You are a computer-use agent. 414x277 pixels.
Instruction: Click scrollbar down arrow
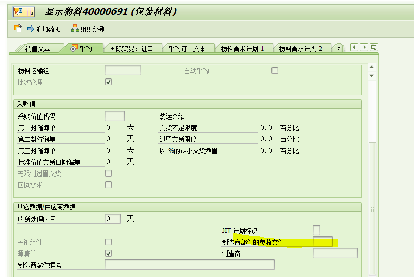click(372, 76)
